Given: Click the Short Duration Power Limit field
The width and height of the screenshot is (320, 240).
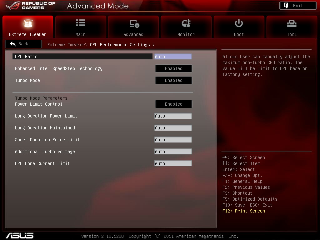Looking at the screenshot, I should pos(173,140).
